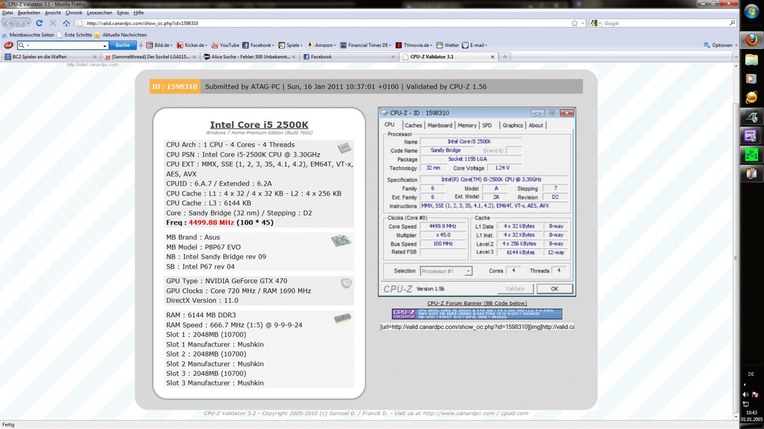Screen dimensions: 764x429
Task: Open the back/forward history dropdown arrow
Action: tap(29, 23)
